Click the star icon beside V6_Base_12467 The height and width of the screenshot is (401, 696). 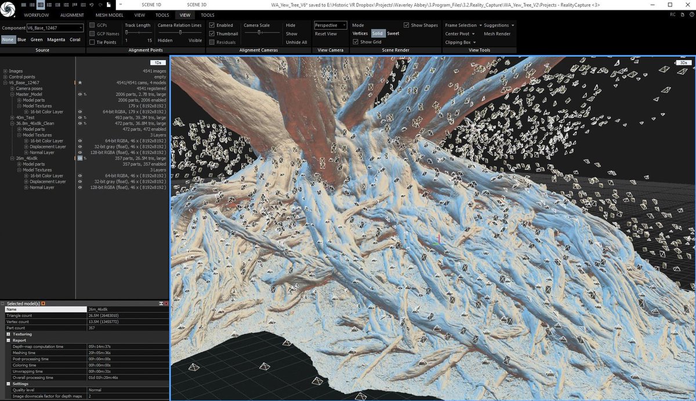[x=80, y=82]
